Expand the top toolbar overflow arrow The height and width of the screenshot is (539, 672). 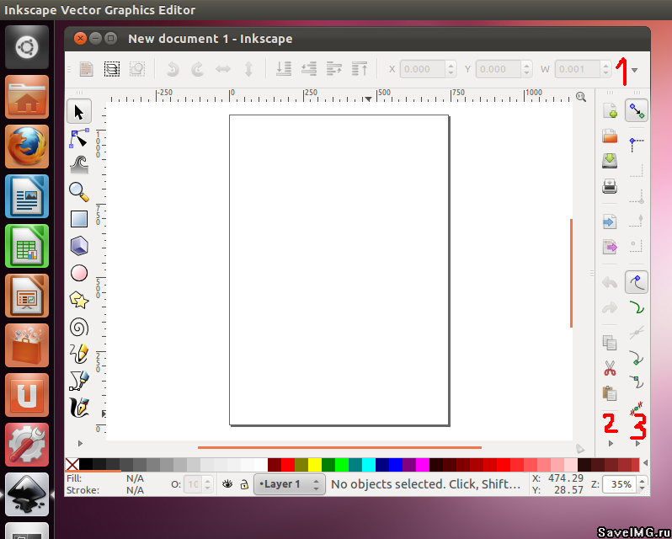tap(635, 70)
